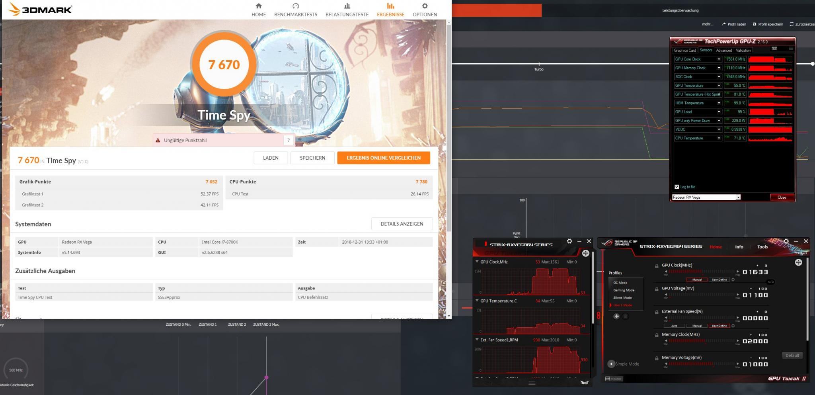Click the lock icon beside Memory Clock(MHz)
815x395 pixels.
657,335
